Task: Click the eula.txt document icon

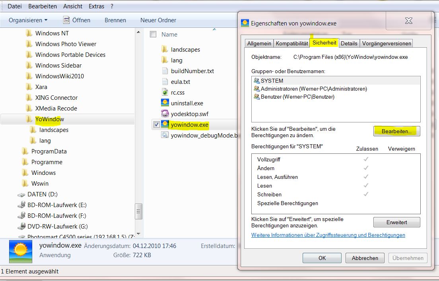Action: point(165,82)
